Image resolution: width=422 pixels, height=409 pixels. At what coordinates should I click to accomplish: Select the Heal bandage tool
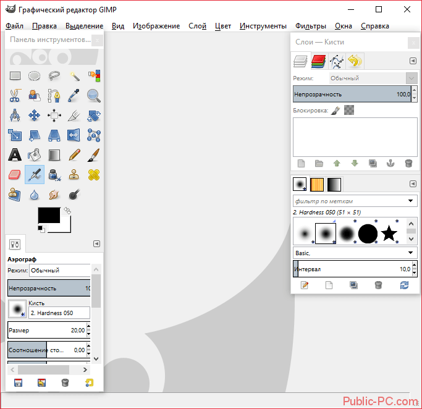coord(94,175)
